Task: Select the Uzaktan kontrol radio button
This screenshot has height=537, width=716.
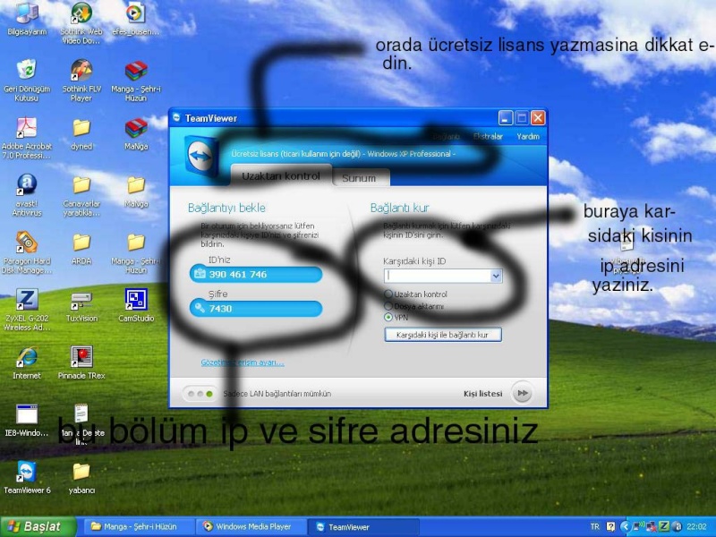Action: (x=388, y=294)
